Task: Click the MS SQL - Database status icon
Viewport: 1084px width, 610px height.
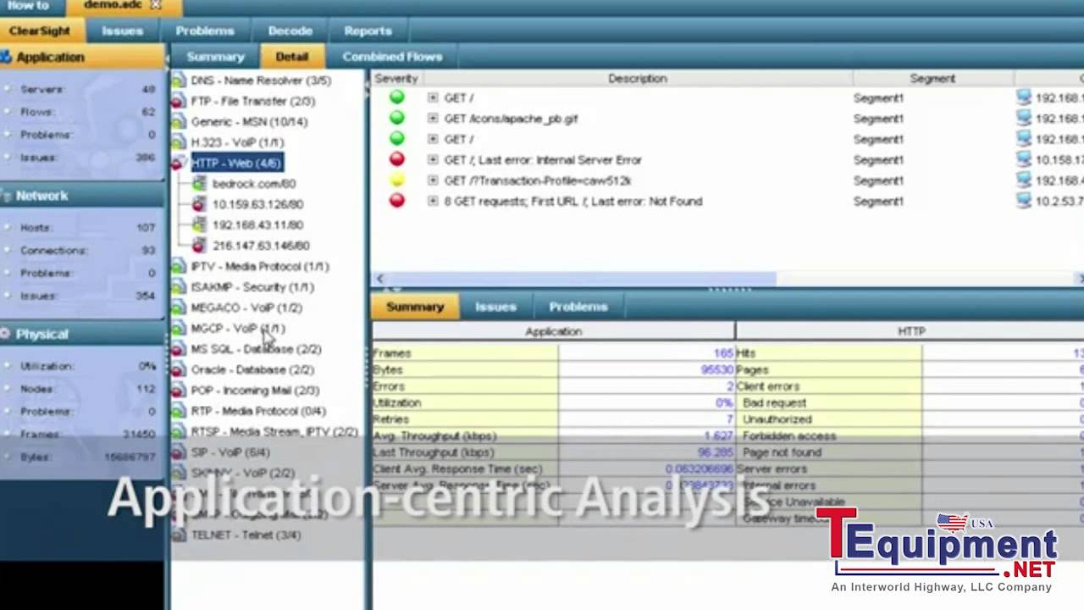Action: tap(178, 349)
